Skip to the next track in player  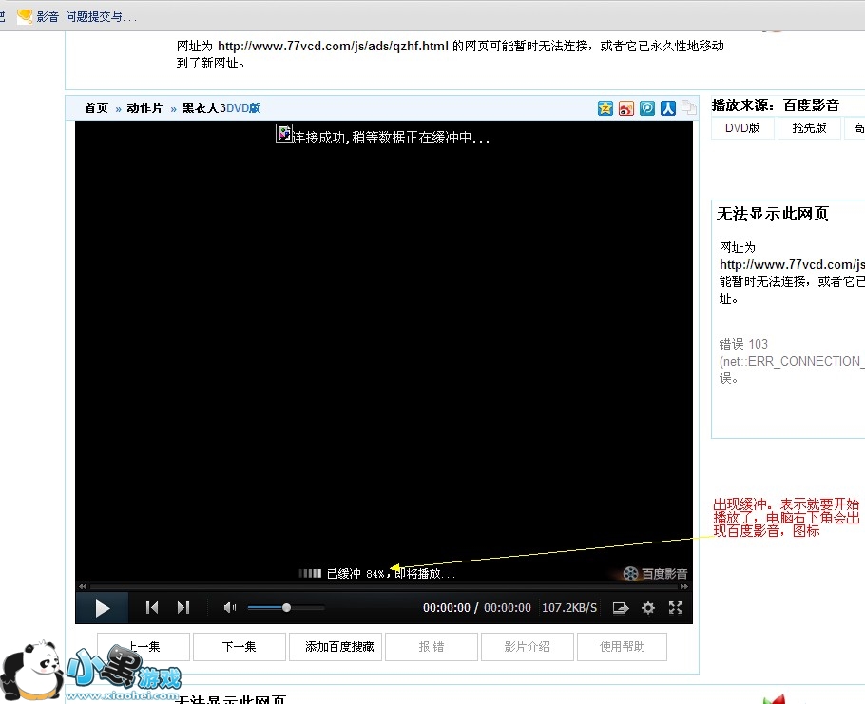point(183,608)
